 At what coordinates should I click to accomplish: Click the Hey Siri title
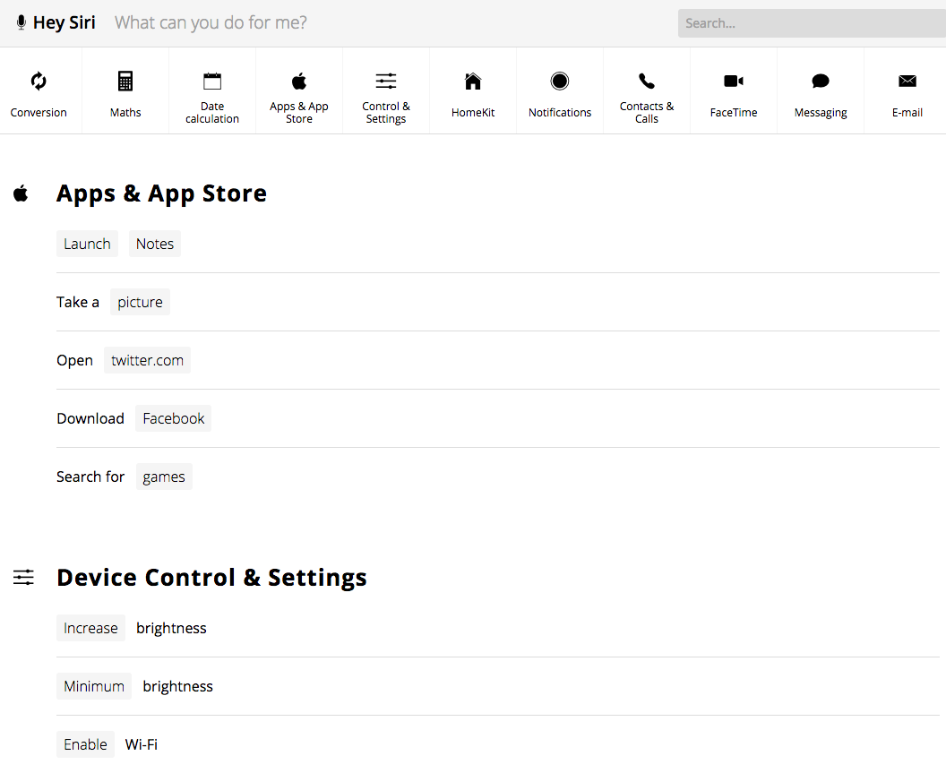coord(64,23)
